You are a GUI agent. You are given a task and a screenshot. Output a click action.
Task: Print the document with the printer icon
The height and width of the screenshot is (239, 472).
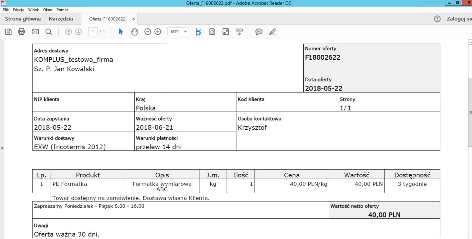point(22,32)
